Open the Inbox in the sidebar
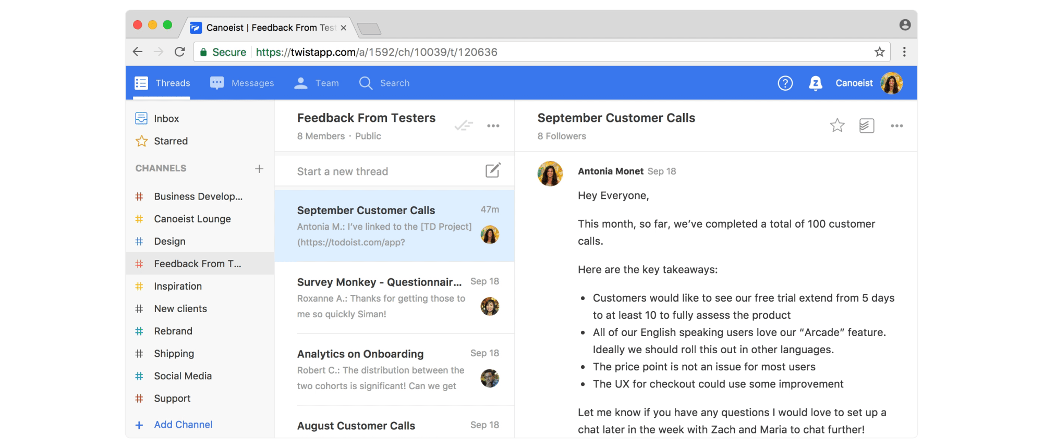 (166, 119)
